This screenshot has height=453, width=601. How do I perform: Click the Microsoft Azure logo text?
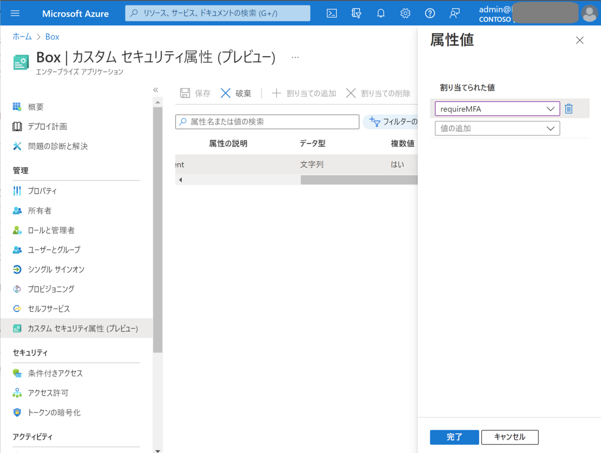click(x=75, y=14)
